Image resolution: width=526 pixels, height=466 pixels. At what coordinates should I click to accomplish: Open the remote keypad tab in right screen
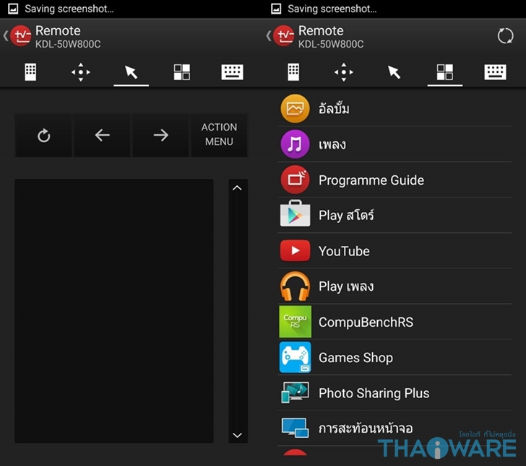click(293, 72)
